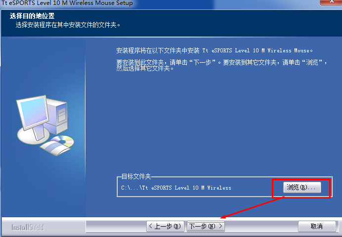342x237 pixels.
Task: Click the 要安装到此文件夹 instruction paragraph
Action: click(x=221, y=65)
